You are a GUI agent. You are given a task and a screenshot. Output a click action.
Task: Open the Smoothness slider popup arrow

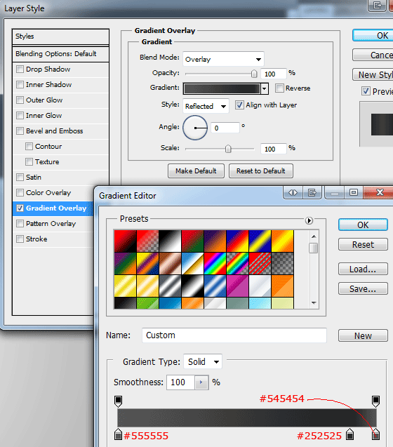click(x=201, y=382)
